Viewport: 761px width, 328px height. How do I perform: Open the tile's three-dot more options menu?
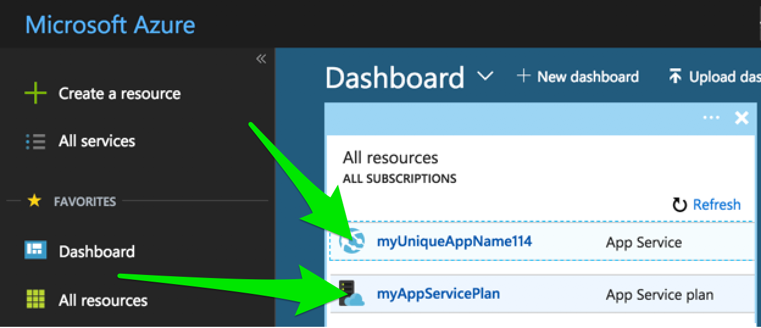711,118
